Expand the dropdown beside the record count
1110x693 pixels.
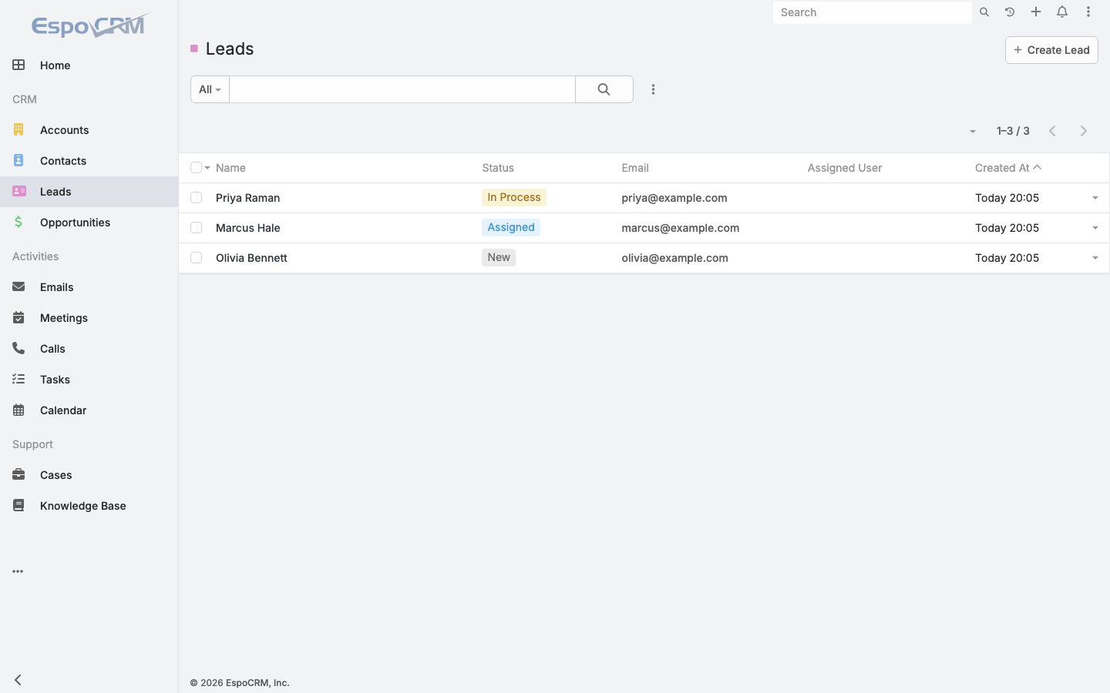pyautogui.click(x=973, y=132)
